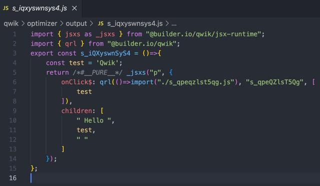Select the s_iqxyswnsys4.js editor tab
320x186 pixels.
click(x=41, y=8)
